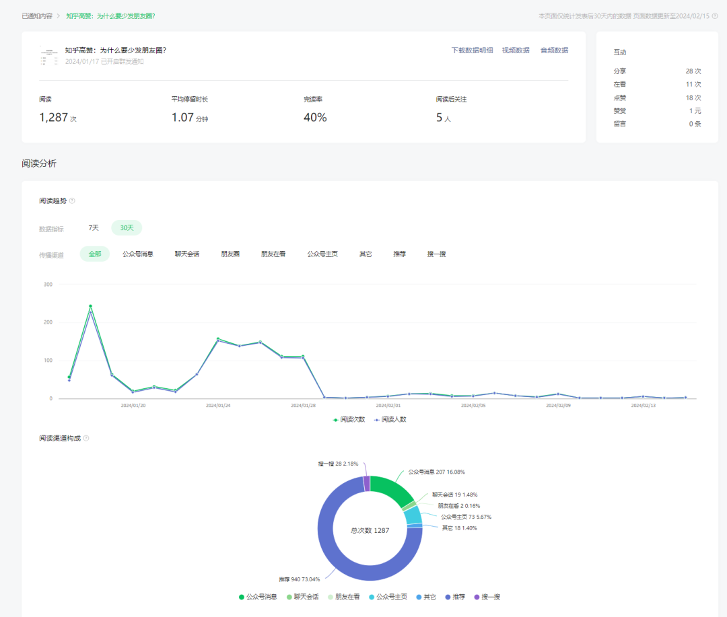Filter channel by 朋友在看
Image resolution: width=727 pixels, height=617 pixels.
[x=273, y=254]
